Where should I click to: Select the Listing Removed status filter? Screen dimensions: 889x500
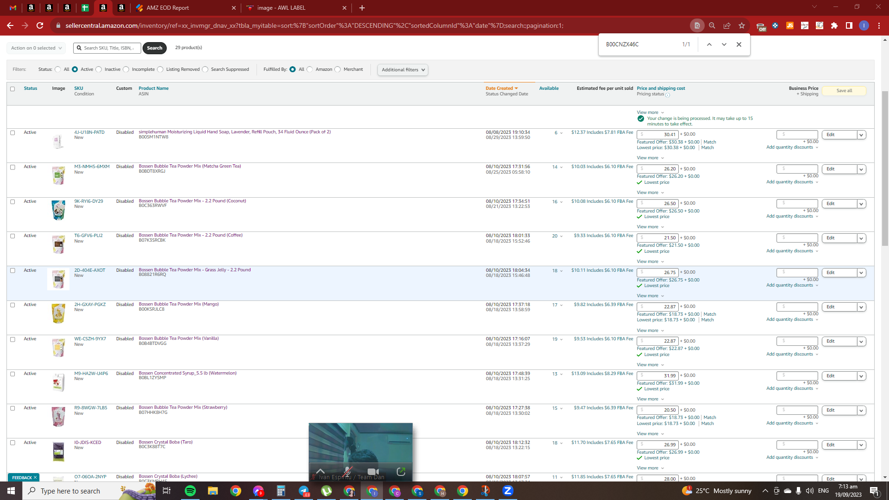[160, 69]
